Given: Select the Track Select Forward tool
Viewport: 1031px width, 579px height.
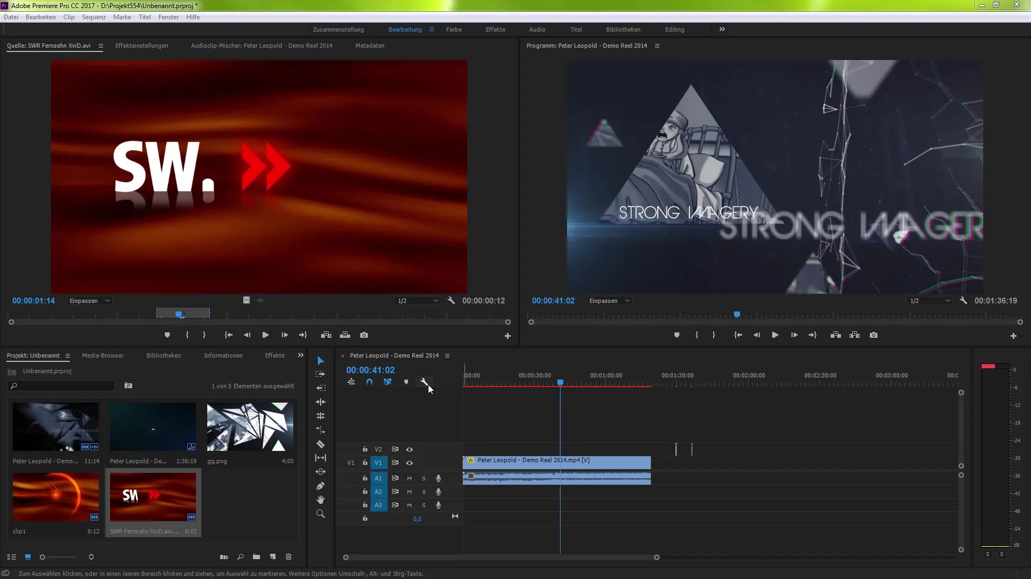Looking at the screenshot, I should (321, 374).
